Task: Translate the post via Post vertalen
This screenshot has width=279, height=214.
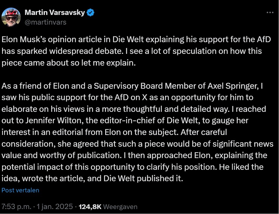Action: coord(20,190)
